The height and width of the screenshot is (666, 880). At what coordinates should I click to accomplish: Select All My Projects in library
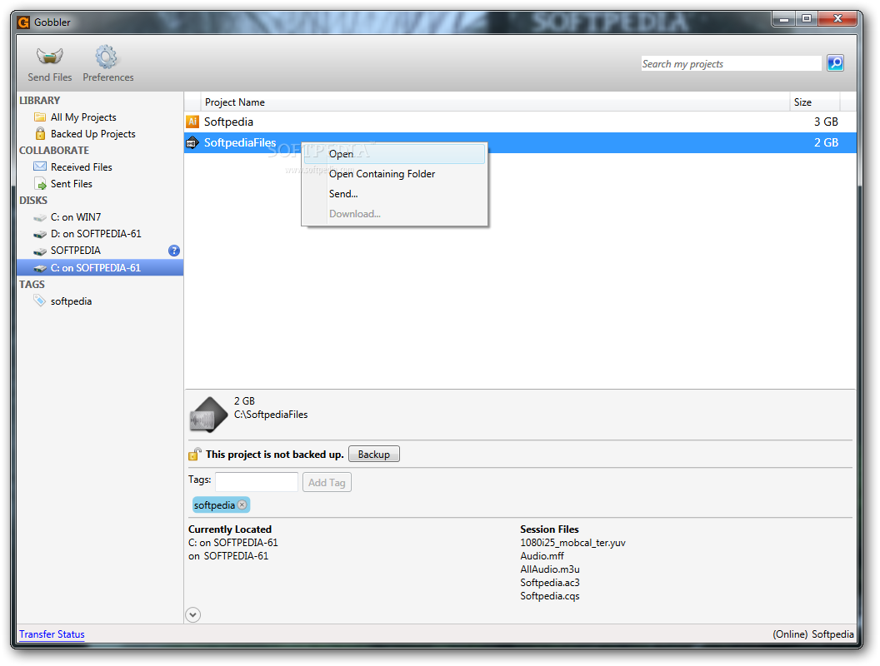(83, 117)
